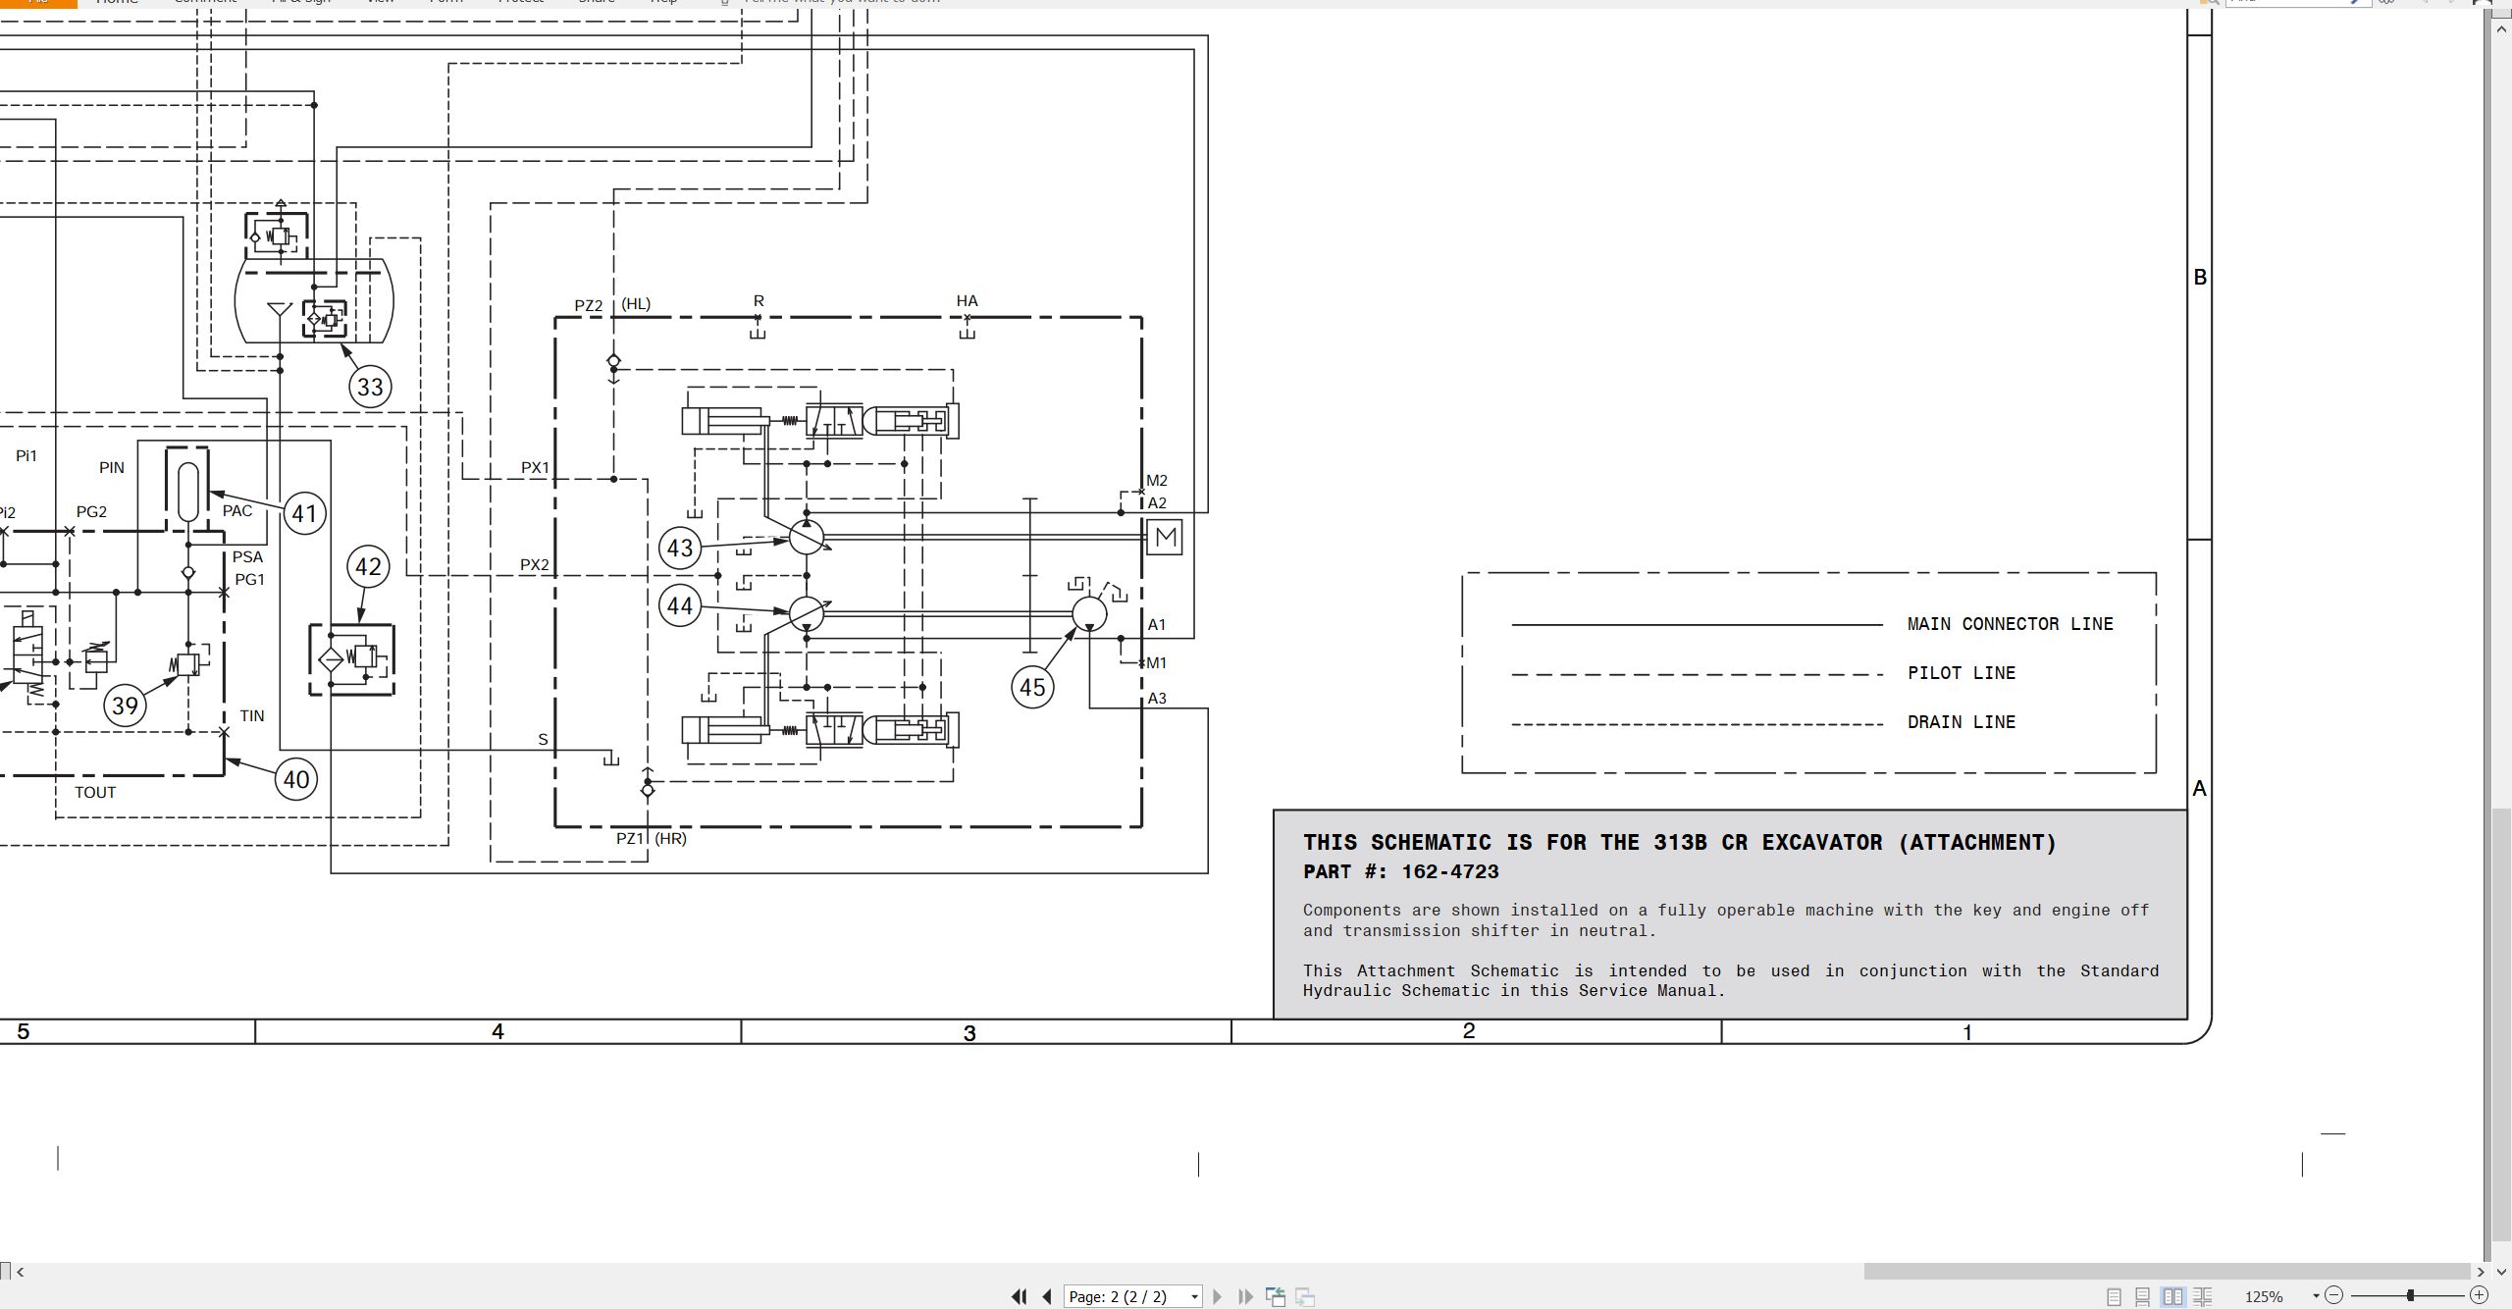Click the zoom slider handle
2512x1309 pixels.
(x=2410, y=1295)
